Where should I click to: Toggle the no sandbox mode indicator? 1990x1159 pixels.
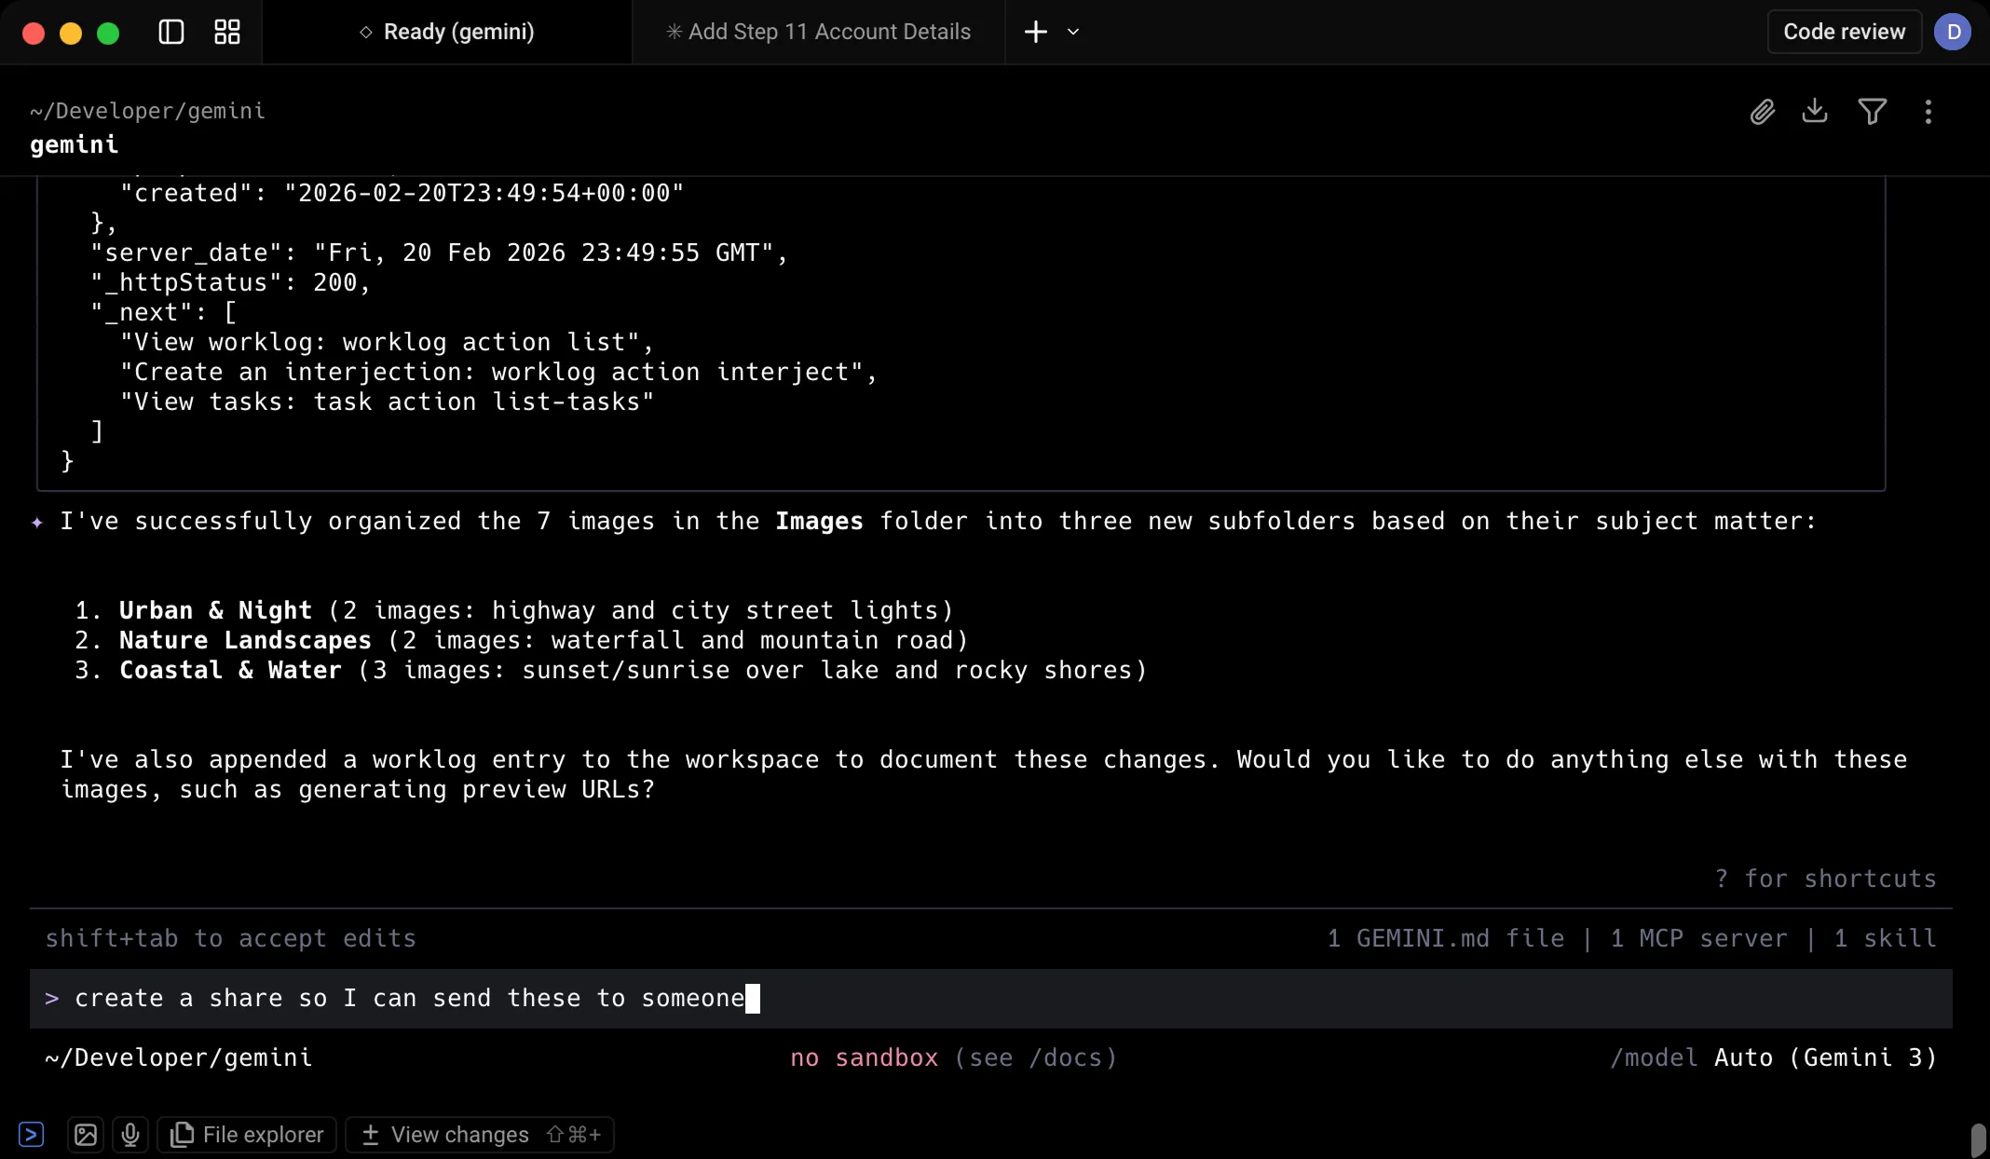tap(863, 1057)
